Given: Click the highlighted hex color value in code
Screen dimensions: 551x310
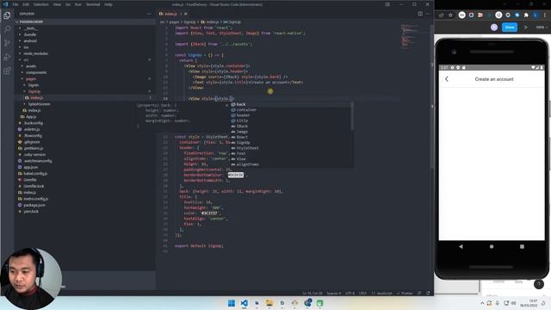Looking at the screenshot, I should click(x=235, y=175).
